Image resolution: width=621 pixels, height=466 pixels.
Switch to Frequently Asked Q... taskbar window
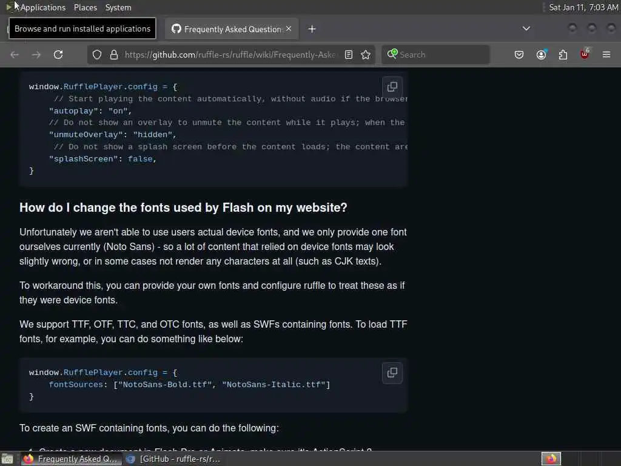pyautogui.click(x=72, y=459)
